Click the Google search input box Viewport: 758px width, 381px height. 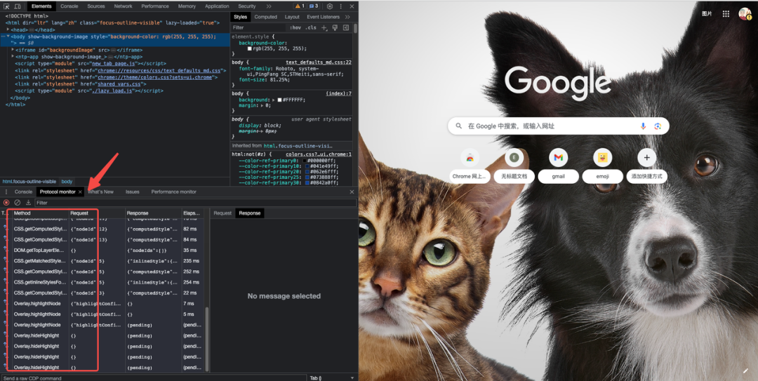[x=559, y=126]
